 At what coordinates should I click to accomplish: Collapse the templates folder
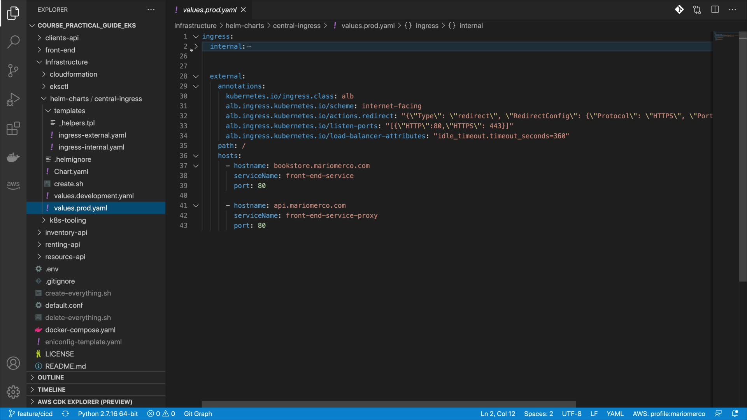point(69,111)
